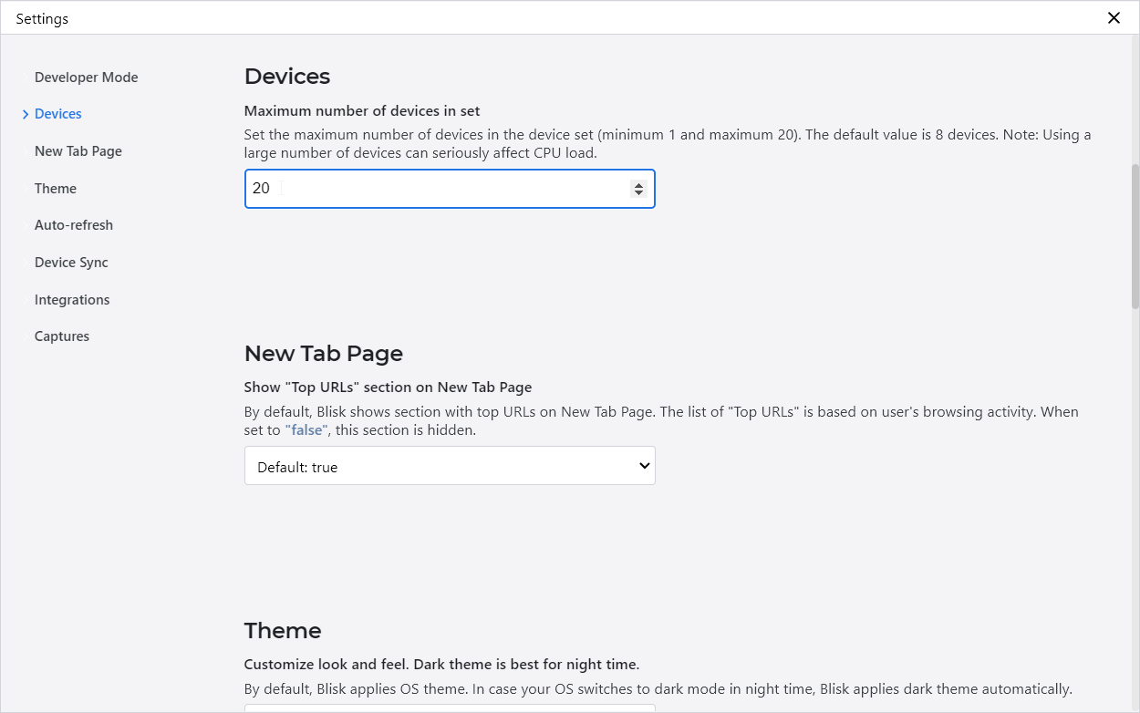View the Captures settings section
Screen dimensions: 1140x713
tap(61, 336)
